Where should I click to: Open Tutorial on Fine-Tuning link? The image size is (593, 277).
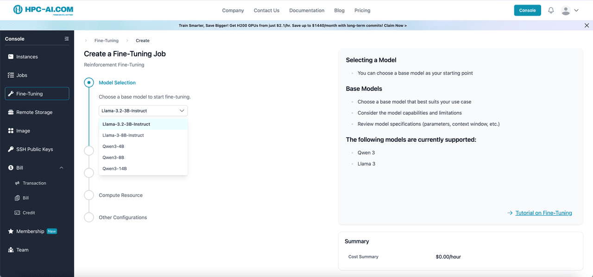click(x=543, y=213)
